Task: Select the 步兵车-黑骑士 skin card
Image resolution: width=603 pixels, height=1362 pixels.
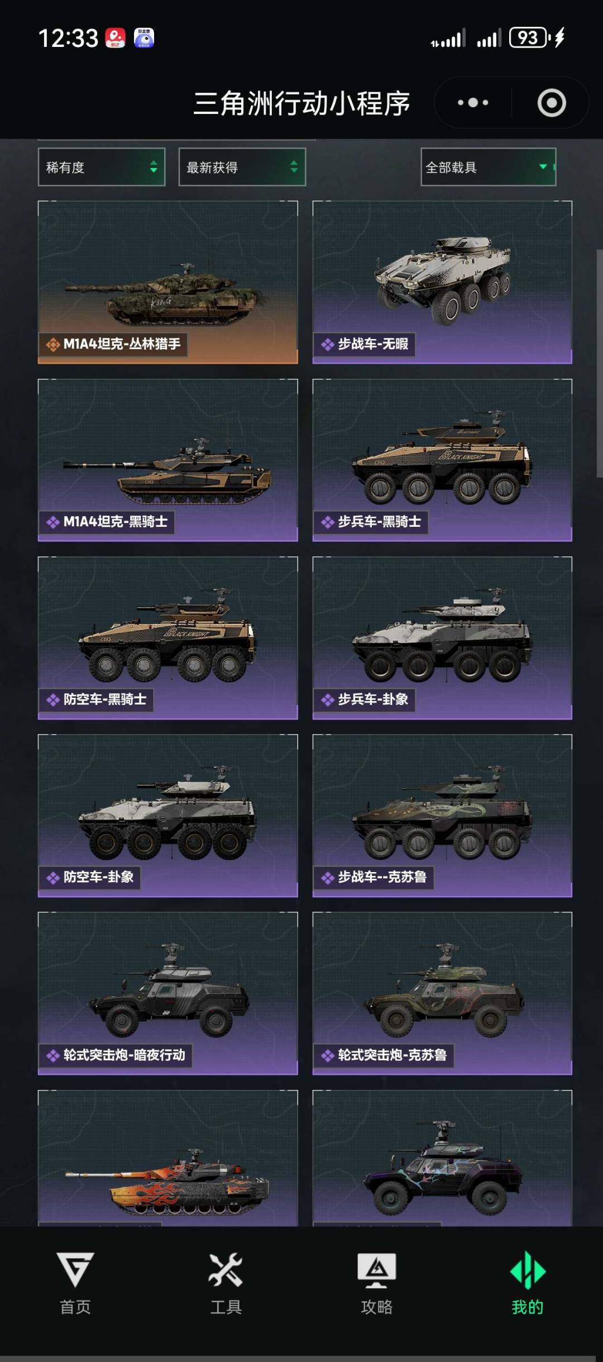Action: pyautogui.click(x=442, y=460)
